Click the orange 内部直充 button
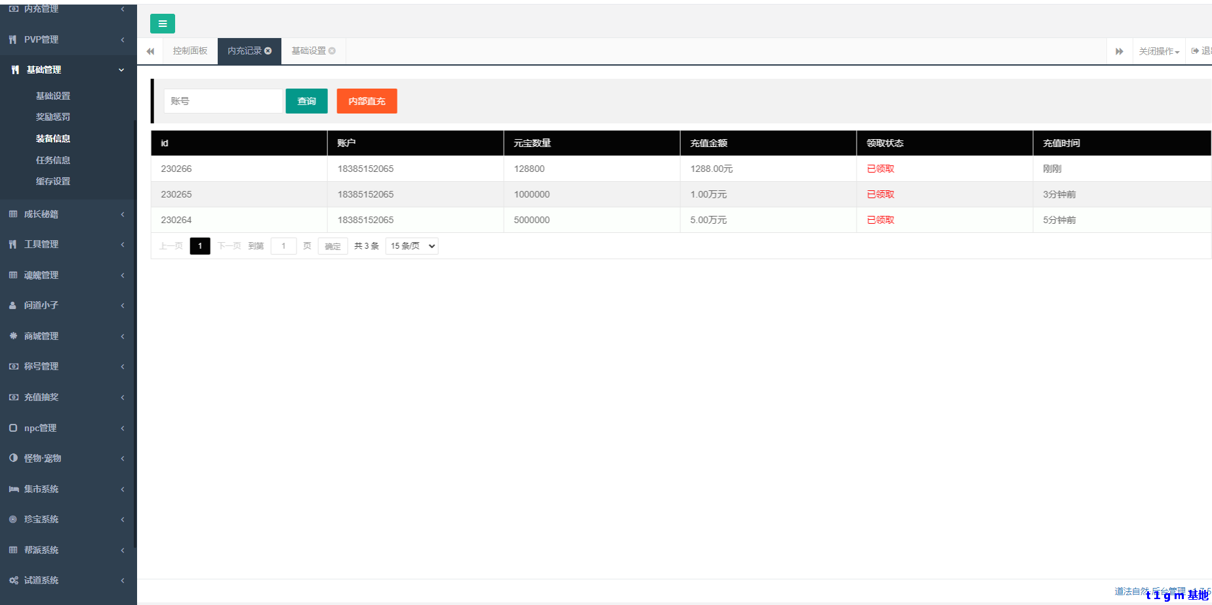This screenshot has width=1212, height=605. 367,101
